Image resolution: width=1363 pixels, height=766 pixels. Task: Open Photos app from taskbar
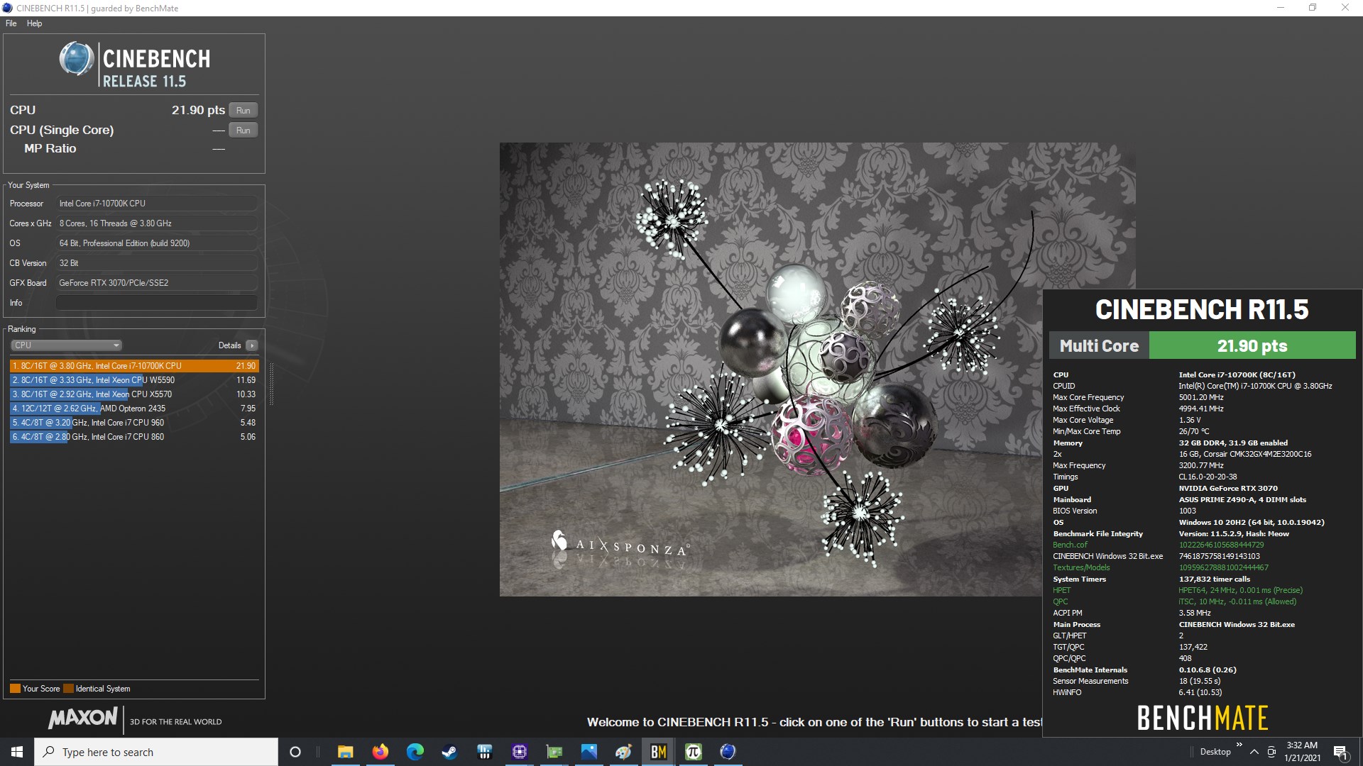tap(589, 752)
